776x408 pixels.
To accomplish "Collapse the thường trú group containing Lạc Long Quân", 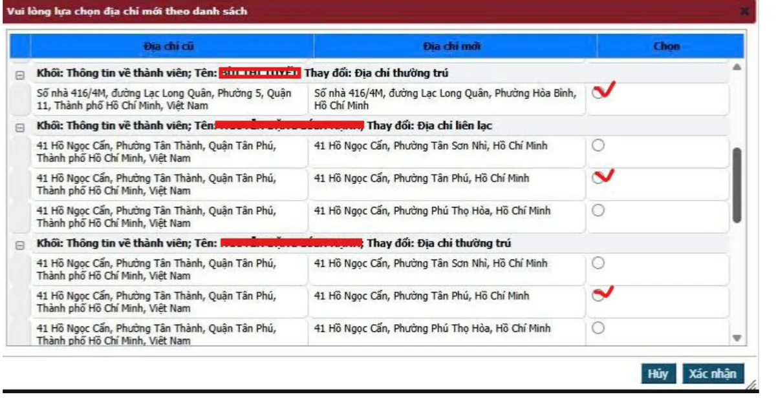I will 20,75.
